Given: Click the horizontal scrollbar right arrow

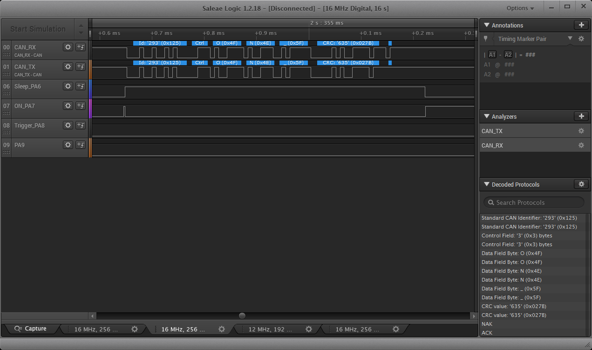Looking at the screenshot, I should pos(474,316).
